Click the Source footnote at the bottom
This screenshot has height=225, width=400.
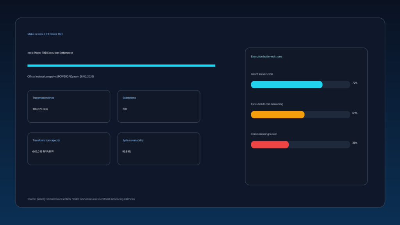tap(81, 199)
